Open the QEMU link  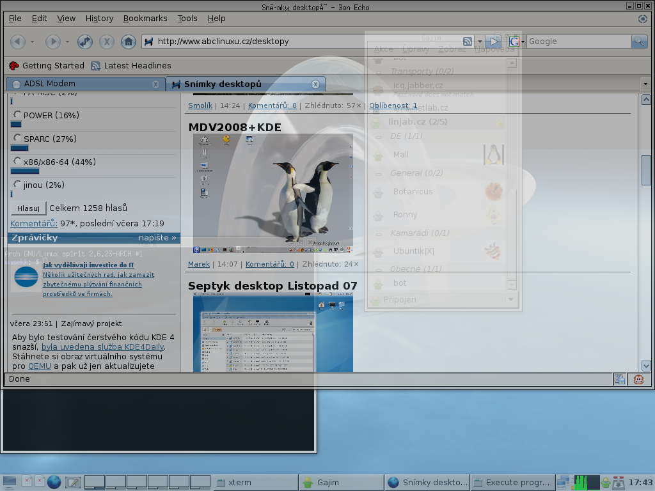pos(39,366)
